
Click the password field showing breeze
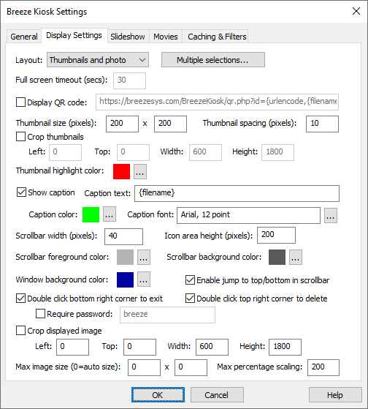click(x=167, y=315)
